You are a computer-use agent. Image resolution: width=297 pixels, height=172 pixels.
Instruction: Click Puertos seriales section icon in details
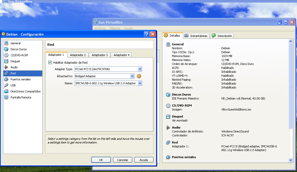(x=168, y=157)
